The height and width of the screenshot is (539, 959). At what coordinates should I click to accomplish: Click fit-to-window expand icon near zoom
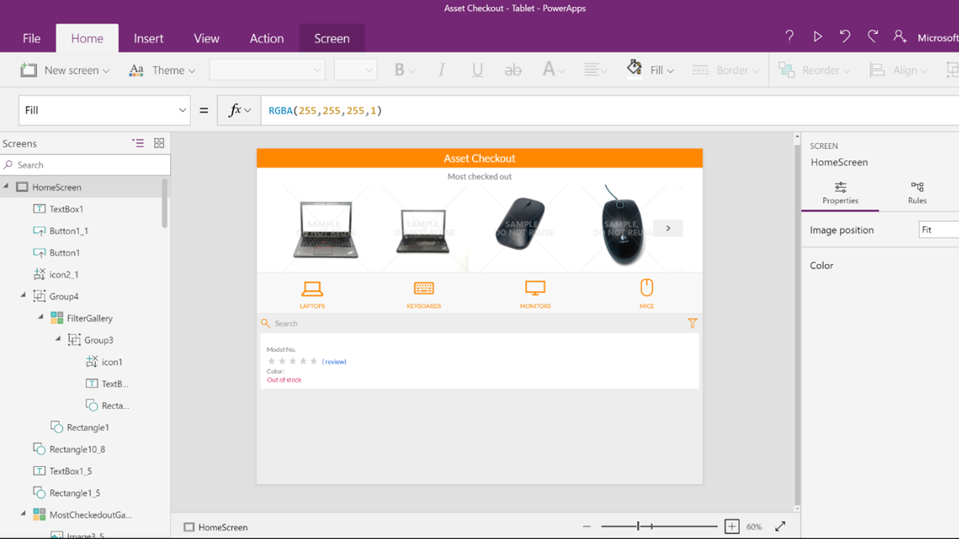coord(780,527)
